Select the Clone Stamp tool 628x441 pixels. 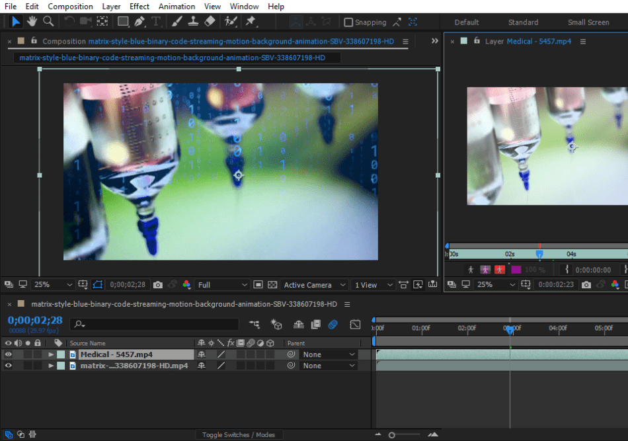[x=193, y=22]
